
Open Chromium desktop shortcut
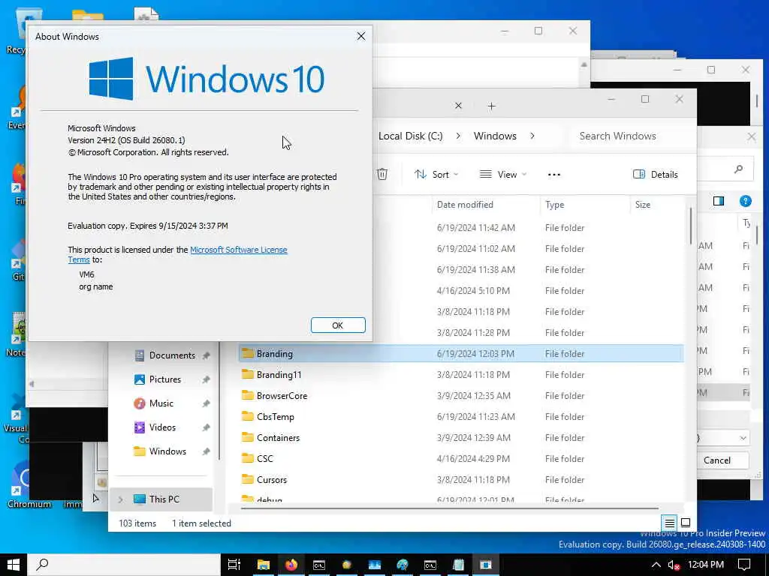[x=28, y=484]
